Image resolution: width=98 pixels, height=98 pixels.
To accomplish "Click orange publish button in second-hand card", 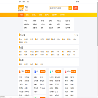I will click(27, 71).
